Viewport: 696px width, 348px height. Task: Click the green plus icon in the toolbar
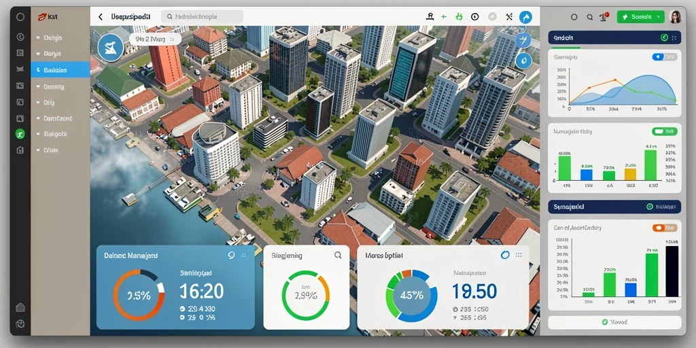[443, 17]
